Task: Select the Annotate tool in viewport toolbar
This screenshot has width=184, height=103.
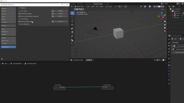Action: pyautogui.click(x=72, y=36)
